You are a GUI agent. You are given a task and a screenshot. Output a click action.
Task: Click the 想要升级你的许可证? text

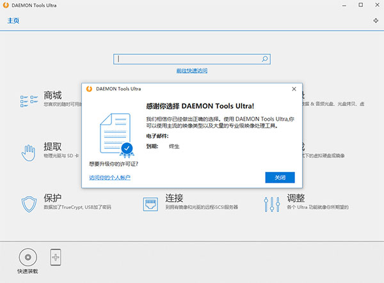(114, 164)
